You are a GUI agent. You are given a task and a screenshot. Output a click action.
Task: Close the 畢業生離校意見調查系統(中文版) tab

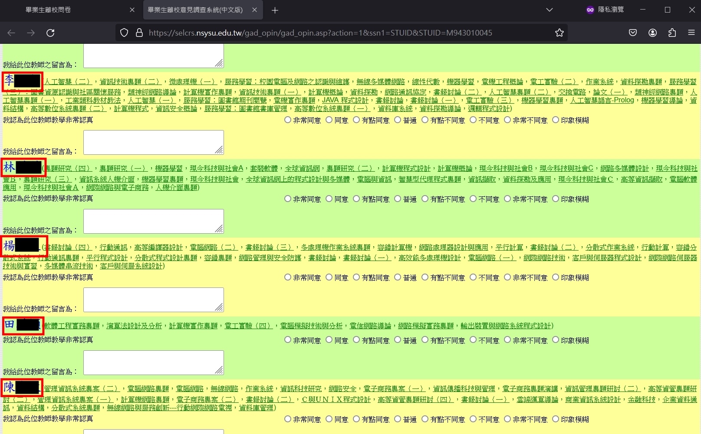(x=255, y=10)
